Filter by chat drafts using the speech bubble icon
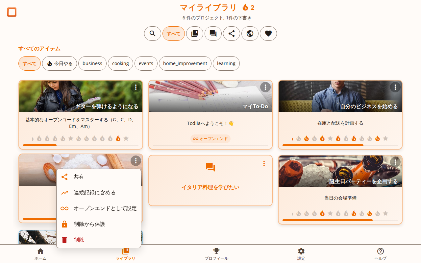This screenshot has width=421, height=263. pyautogui.click(x=213, y=34)
